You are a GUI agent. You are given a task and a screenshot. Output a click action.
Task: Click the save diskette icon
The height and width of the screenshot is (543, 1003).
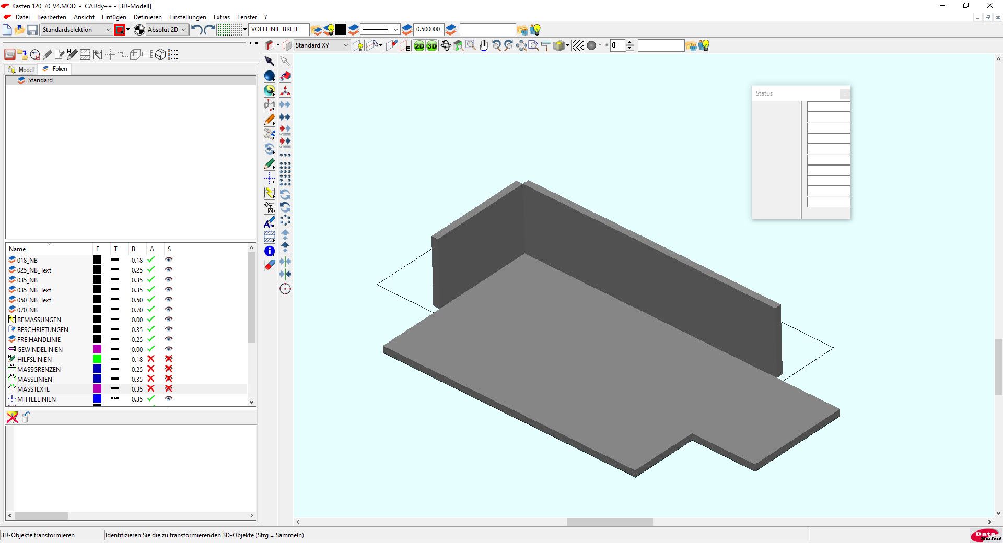pos(32,30)
